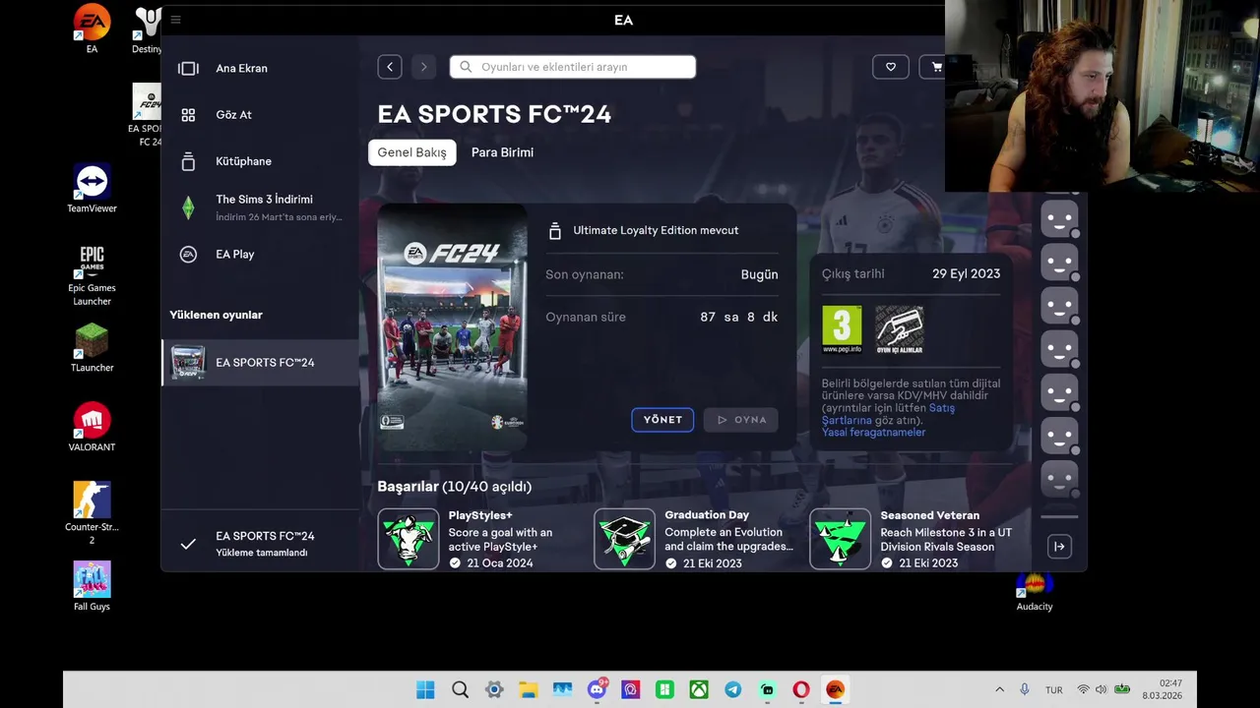Click the Ultimate Loyalty Edition mevcut label
Screen dimensions: 1260x708
pyautogui.click(x=656, y=230)
